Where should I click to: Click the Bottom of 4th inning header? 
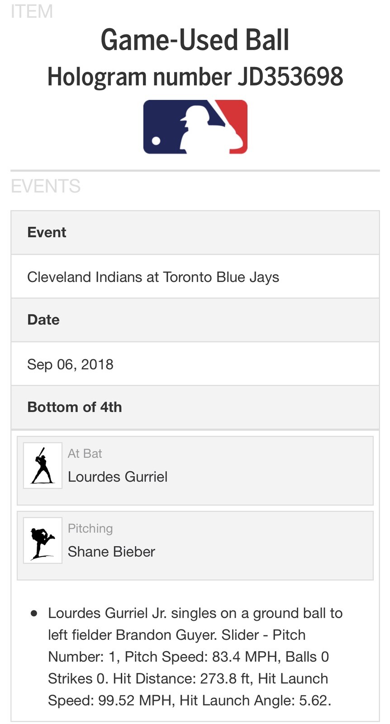click(x=75, y=407)
